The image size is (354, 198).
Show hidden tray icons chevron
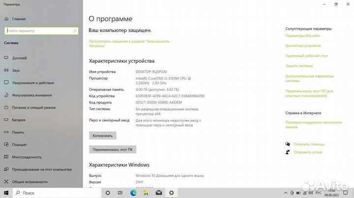(x=286, y=193)
